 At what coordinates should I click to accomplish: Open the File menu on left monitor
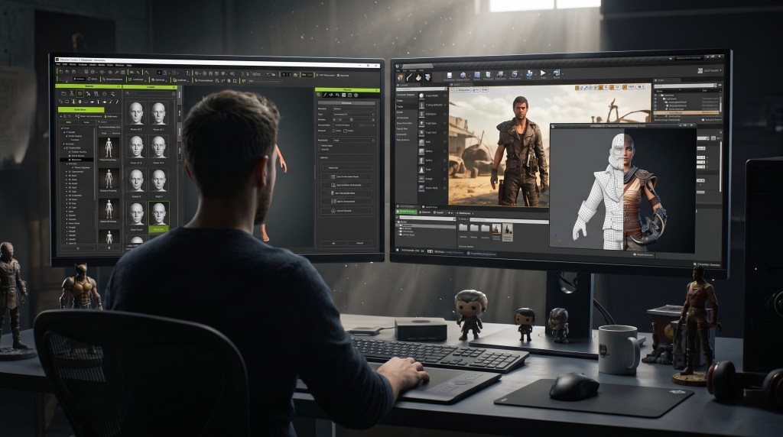(x=58, y=65)
